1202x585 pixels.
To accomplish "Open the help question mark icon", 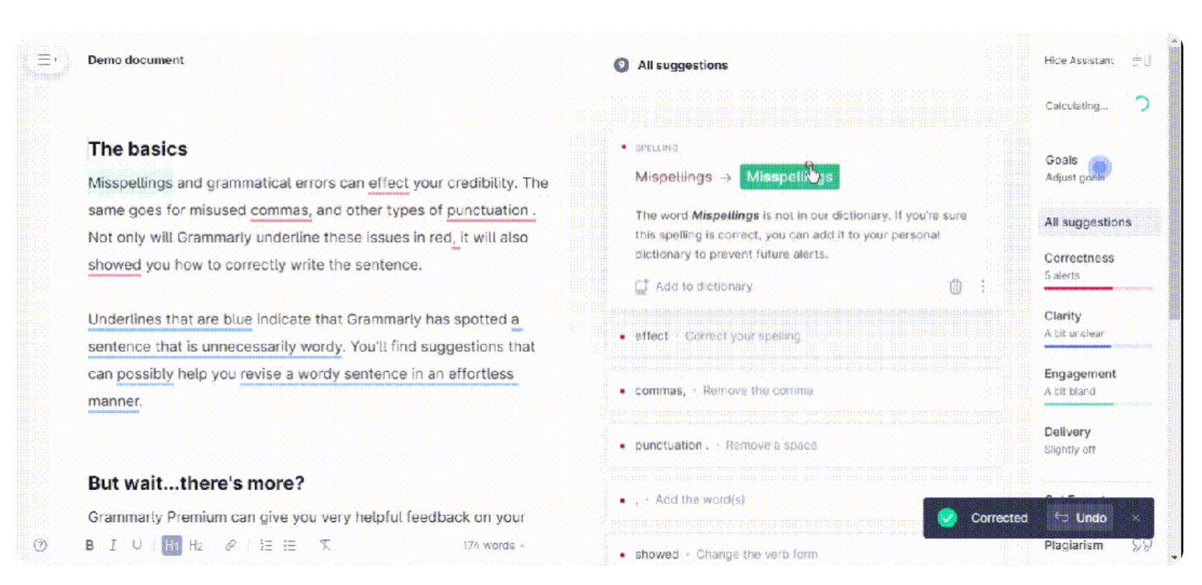I will pyautogui.click(x=41, y=546).
